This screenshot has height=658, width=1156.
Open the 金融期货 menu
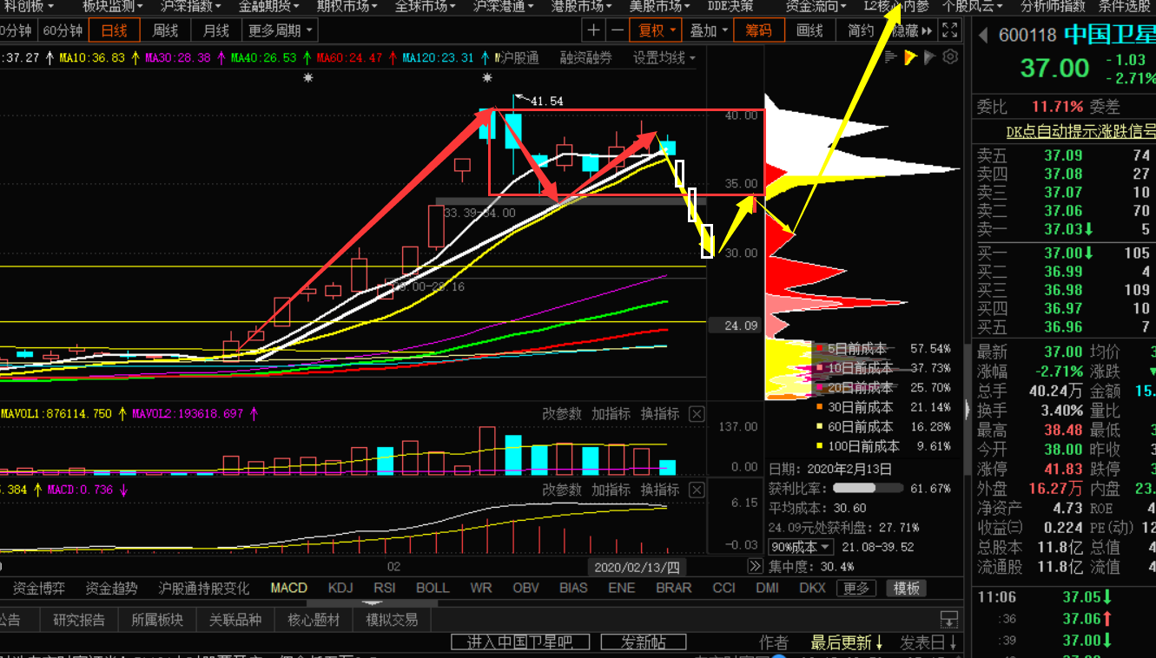(269, 7)
